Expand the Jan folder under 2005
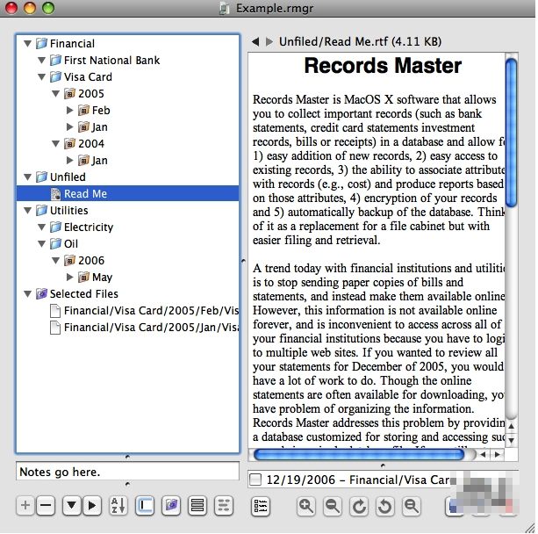 click(x=69, y=127)
